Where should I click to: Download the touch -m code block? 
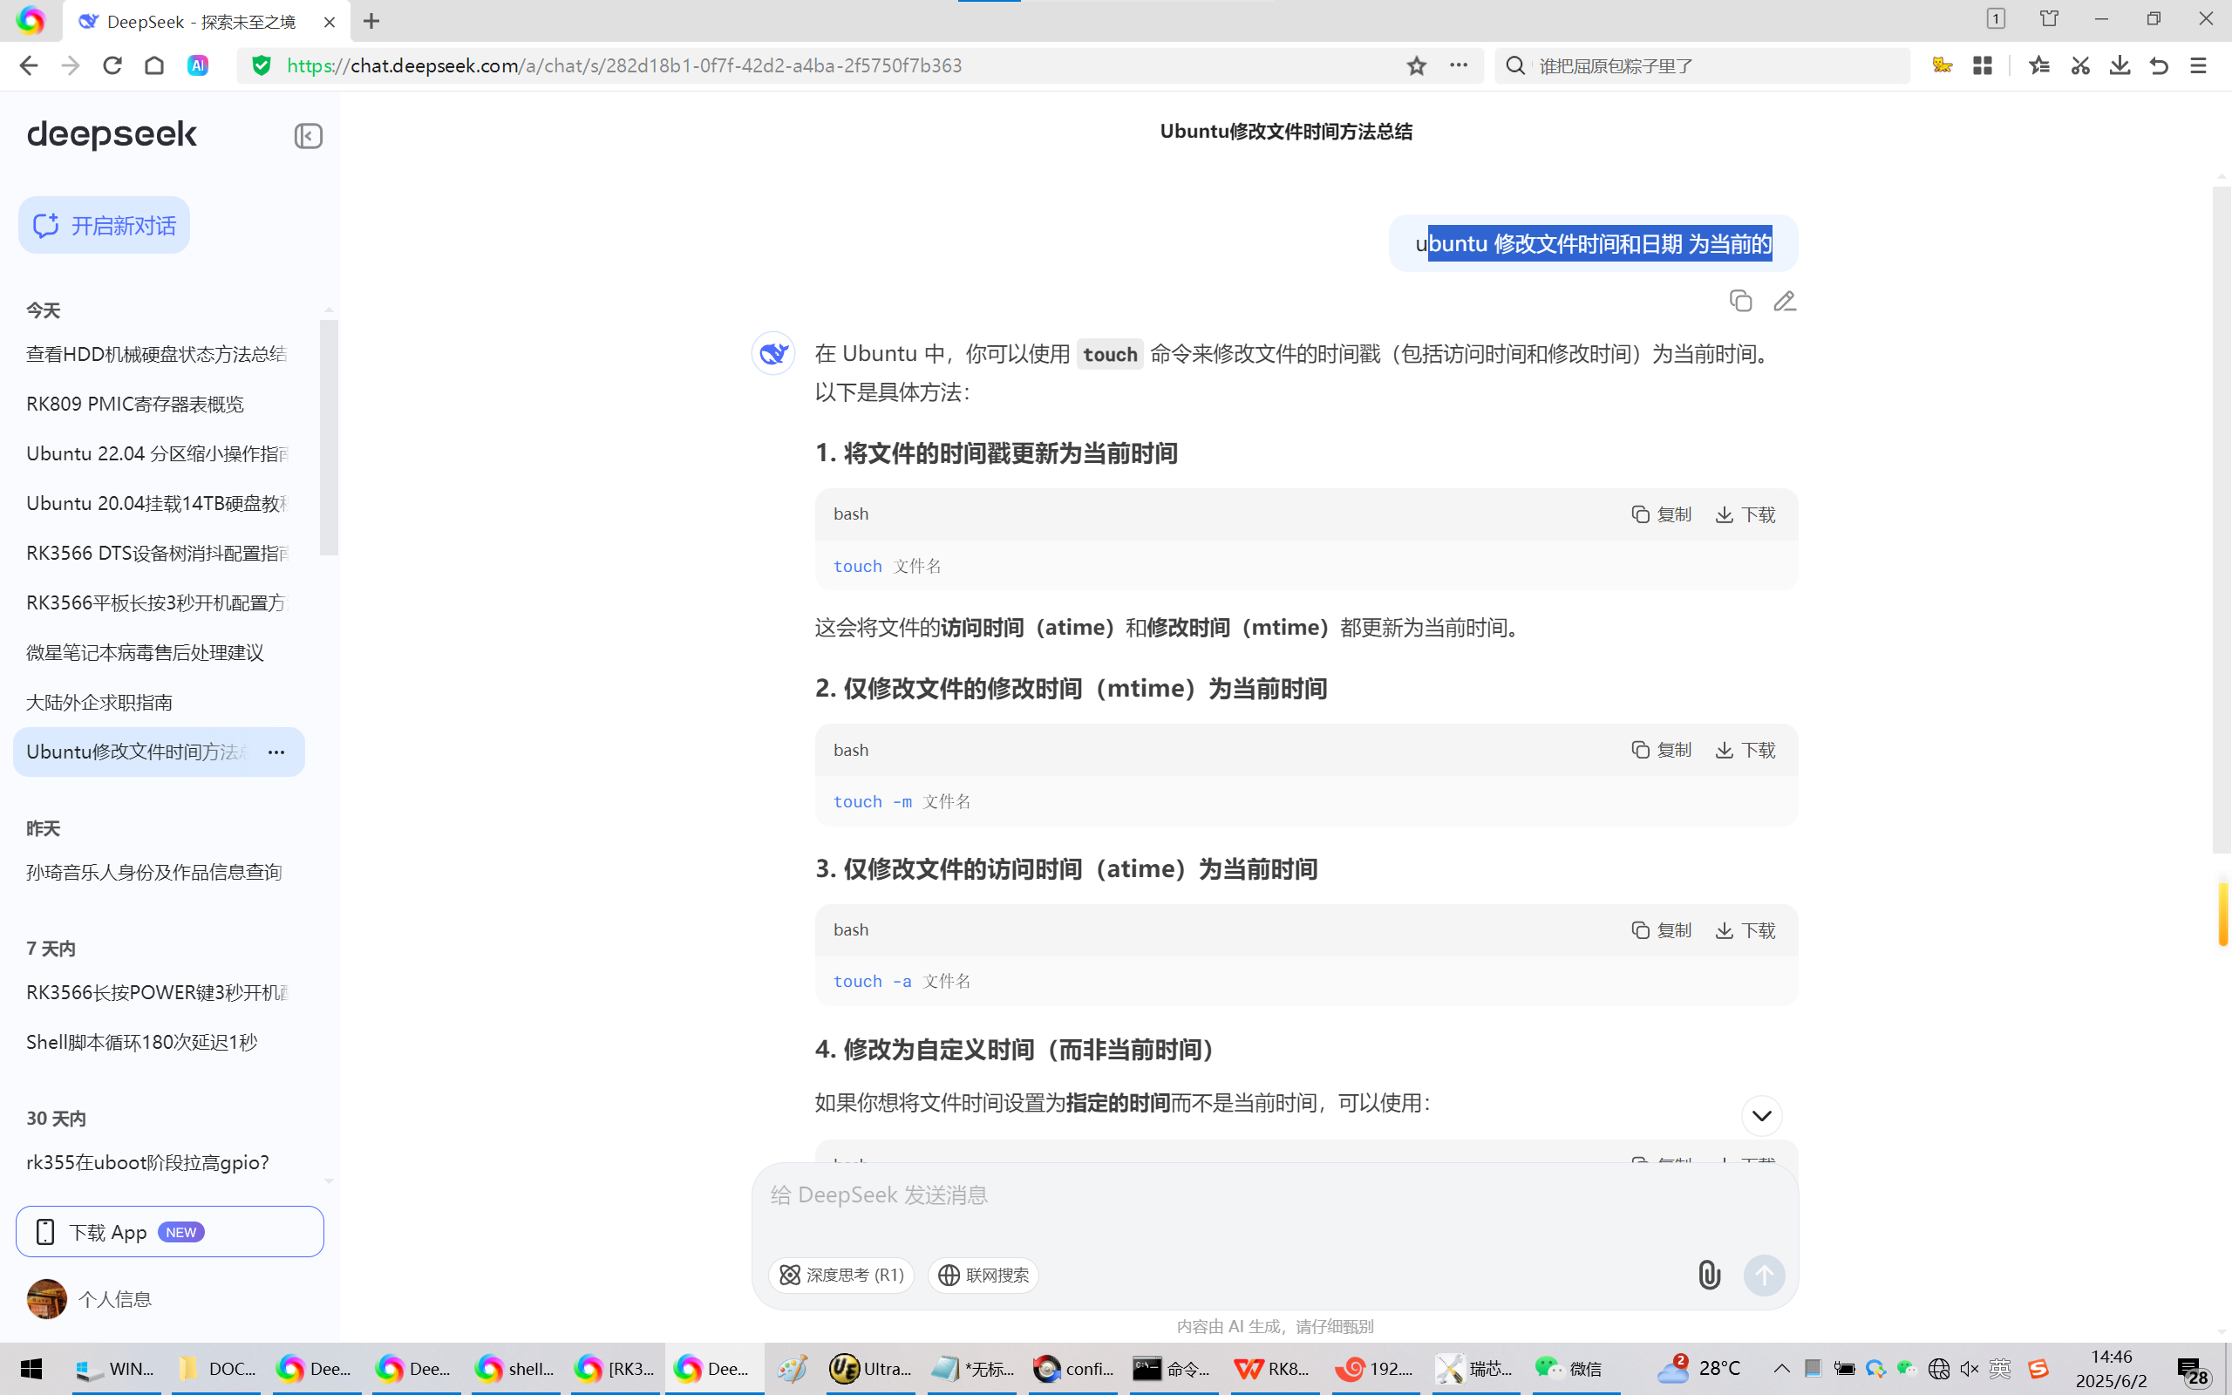pyautogui.click(x=1745, y=750)
